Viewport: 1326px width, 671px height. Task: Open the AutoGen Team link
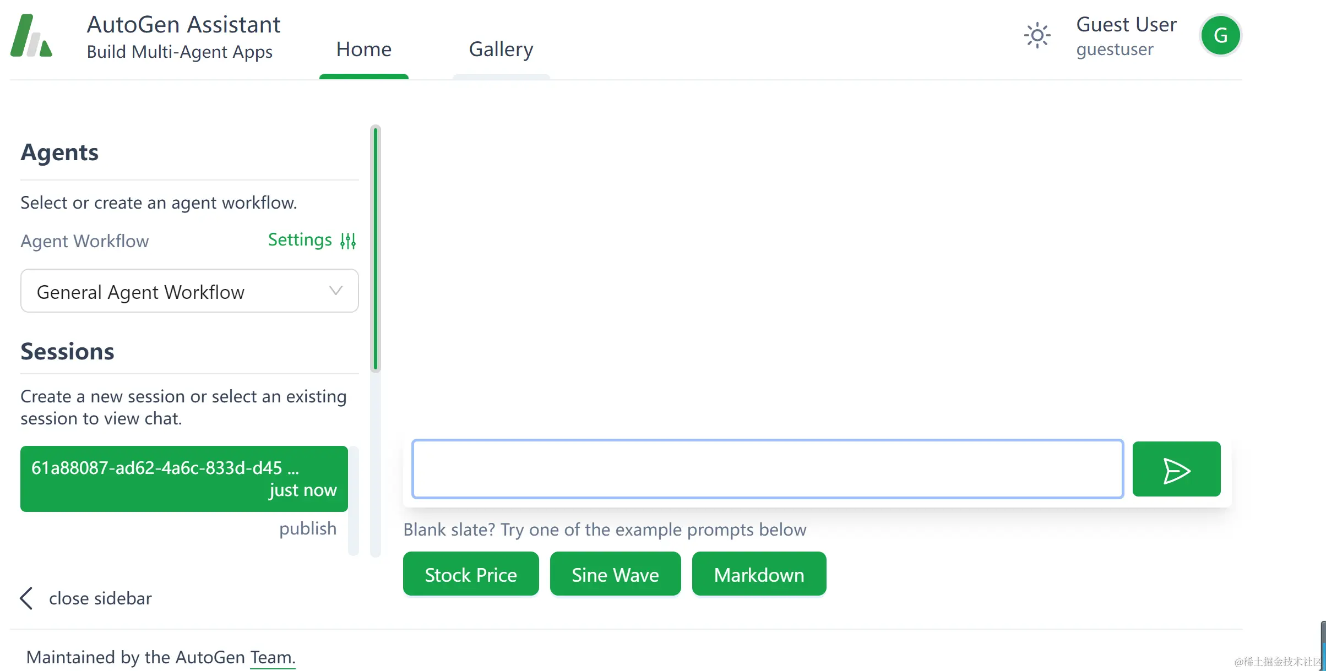click(x=272, y=657)
